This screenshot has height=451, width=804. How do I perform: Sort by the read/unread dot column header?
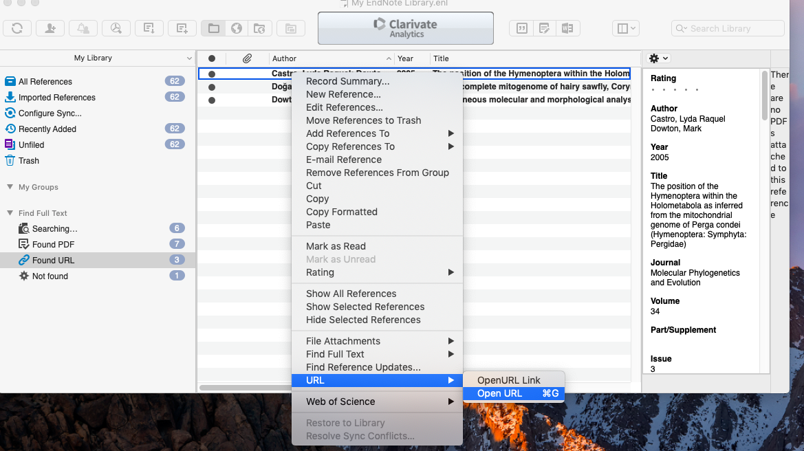(x=212, y=58)
